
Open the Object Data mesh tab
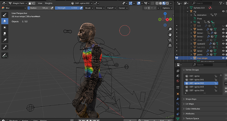pos(178,119)
